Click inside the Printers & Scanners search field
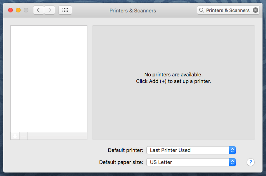Image resolution: width=266 pixels, height=176 pixels. tap(228, 10)
